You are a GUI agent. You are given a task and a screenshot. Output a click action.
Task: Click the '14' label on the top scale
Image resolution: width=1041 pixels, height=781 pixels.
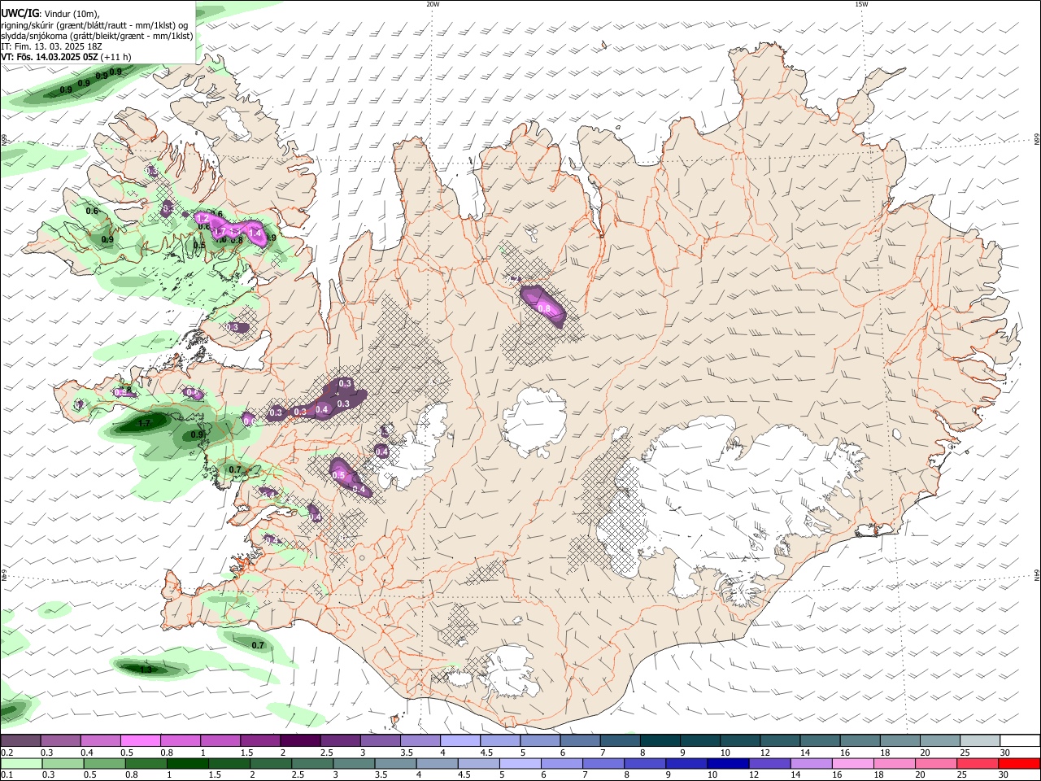tap(805, 753)
